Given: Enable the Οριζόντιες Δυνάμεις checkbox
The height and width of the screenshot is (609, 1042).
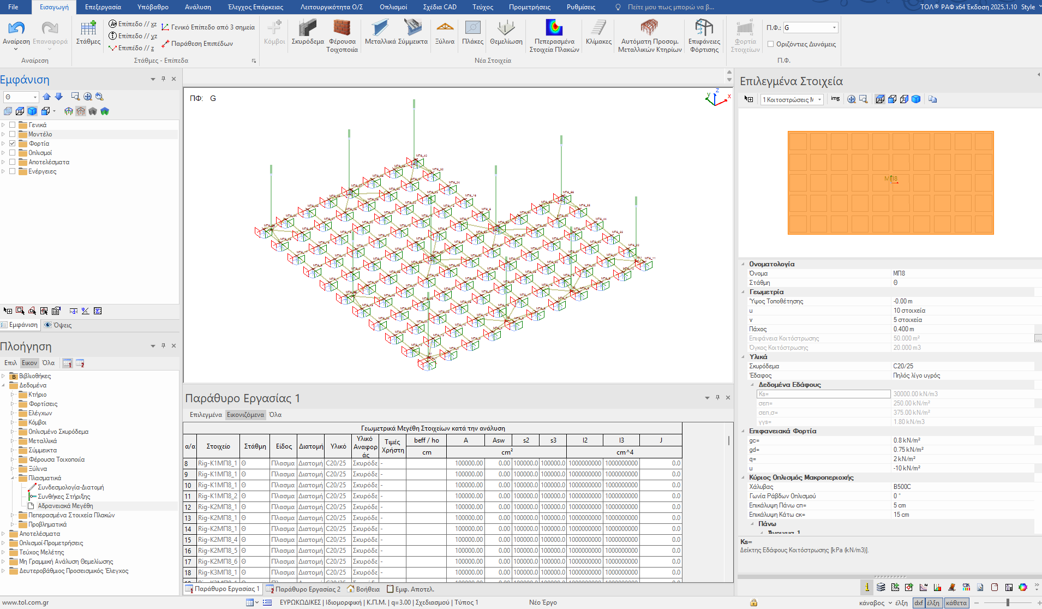Looking at the screenshot, I should click(771, 44).
